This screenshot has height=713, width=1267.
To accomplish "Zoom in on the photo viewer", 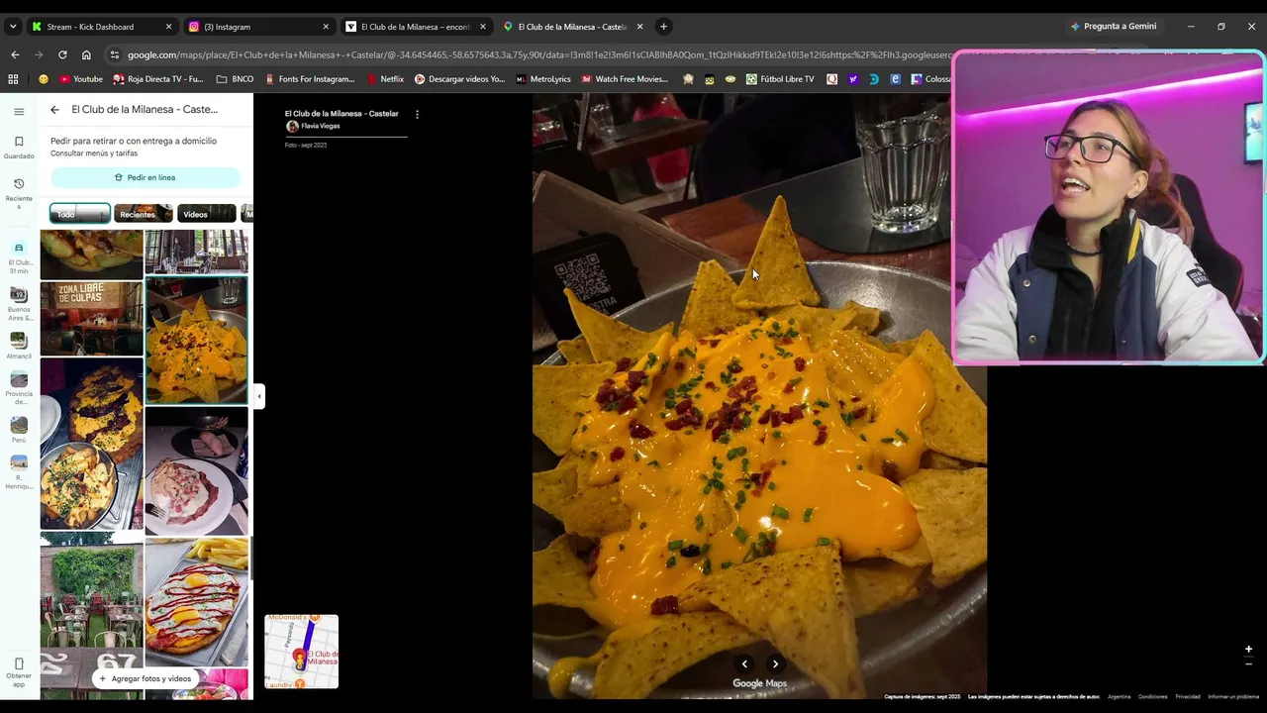I will pyautogui.click(x=1248, y=650).
